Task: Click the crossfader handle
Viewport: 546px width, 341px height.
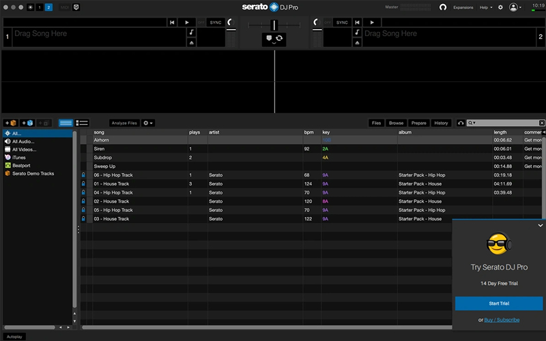Action: click(x=274, y=25)
